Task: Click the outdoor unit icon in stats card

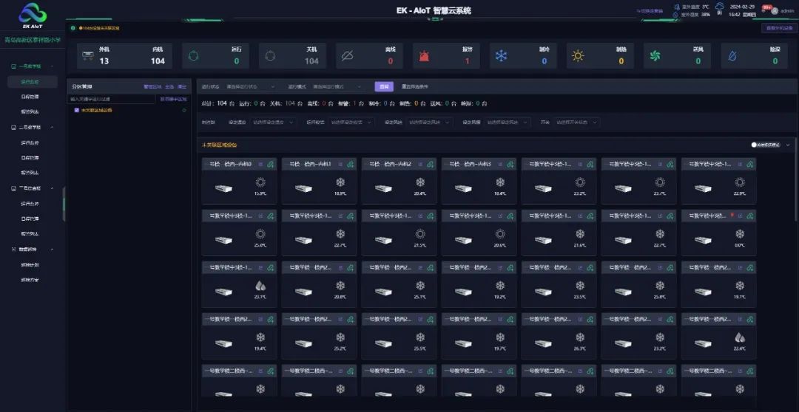Action: (87, 56)
